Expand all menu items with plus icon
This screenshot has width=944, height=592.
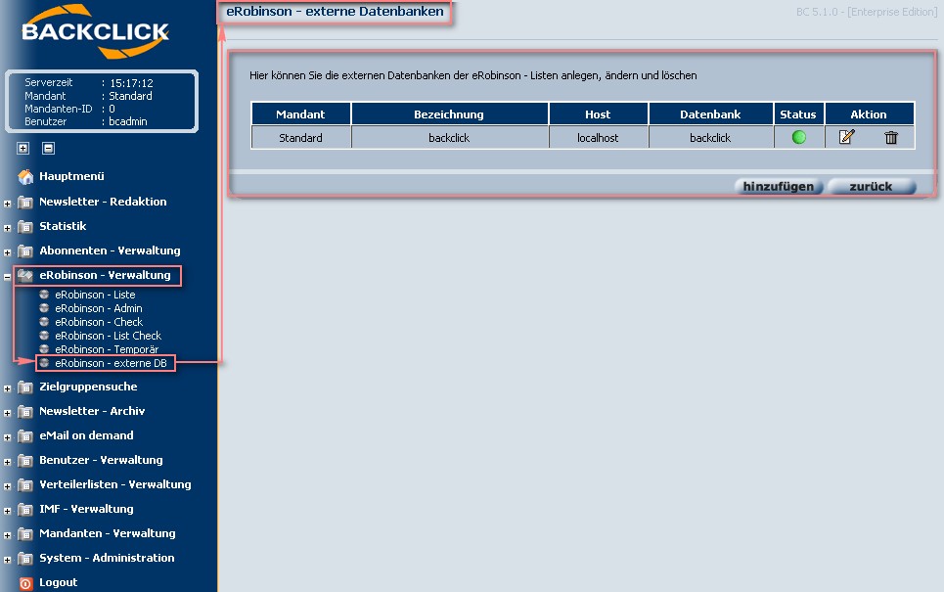(x=22, y=148)
